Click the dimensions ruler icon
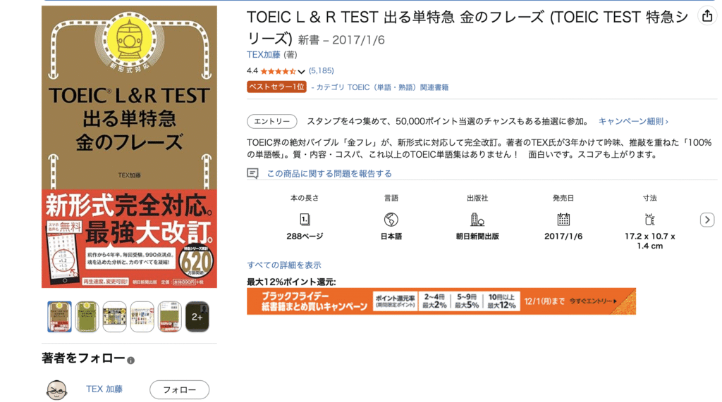Screen dimensions: 722x402 (649, 220)
